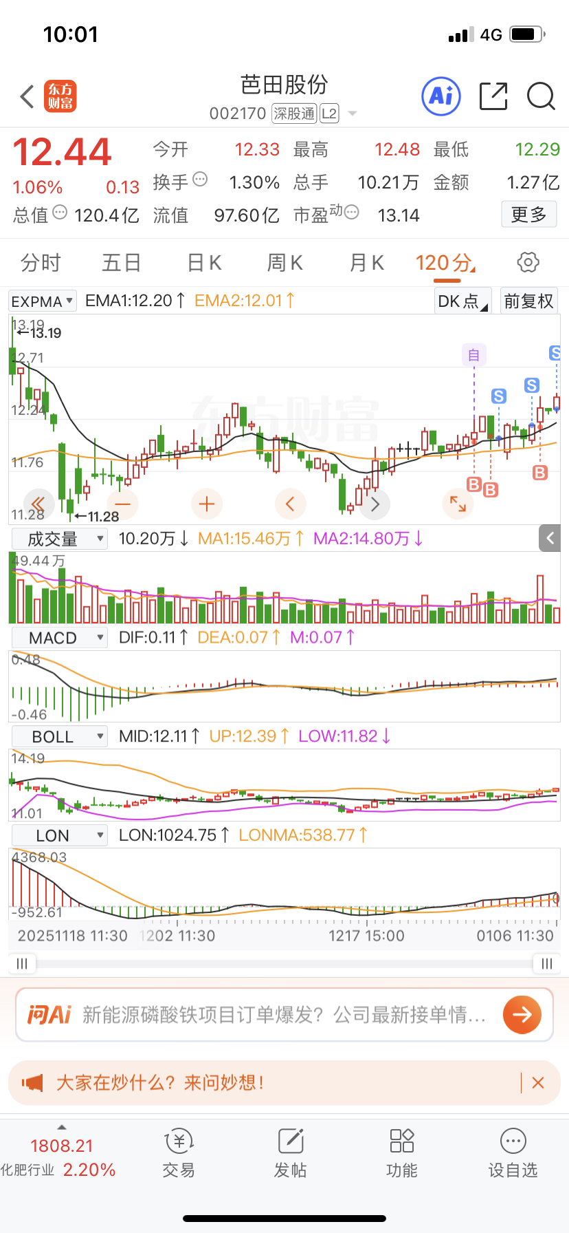Switch to 分时 tab
Image resolution: width=569 pixels, height=1233 pixels.
pyautogui.click(x=41, y=262)
